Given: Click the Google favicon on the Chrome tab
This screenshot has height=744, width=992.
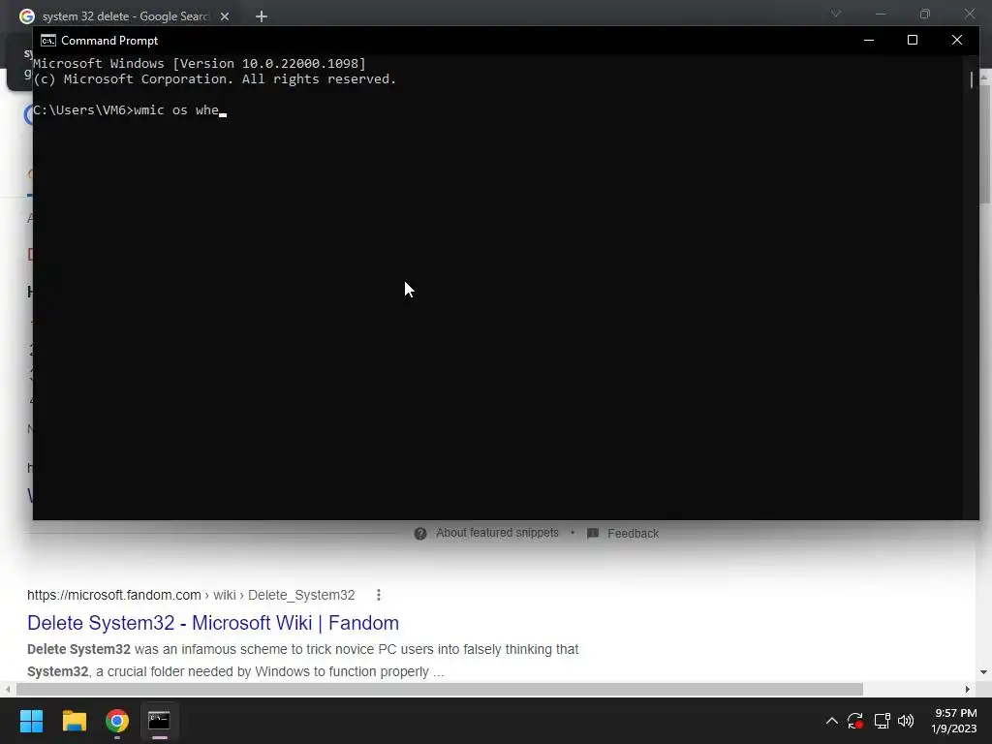Looking at the screenshot, I should tap(26, 16).
